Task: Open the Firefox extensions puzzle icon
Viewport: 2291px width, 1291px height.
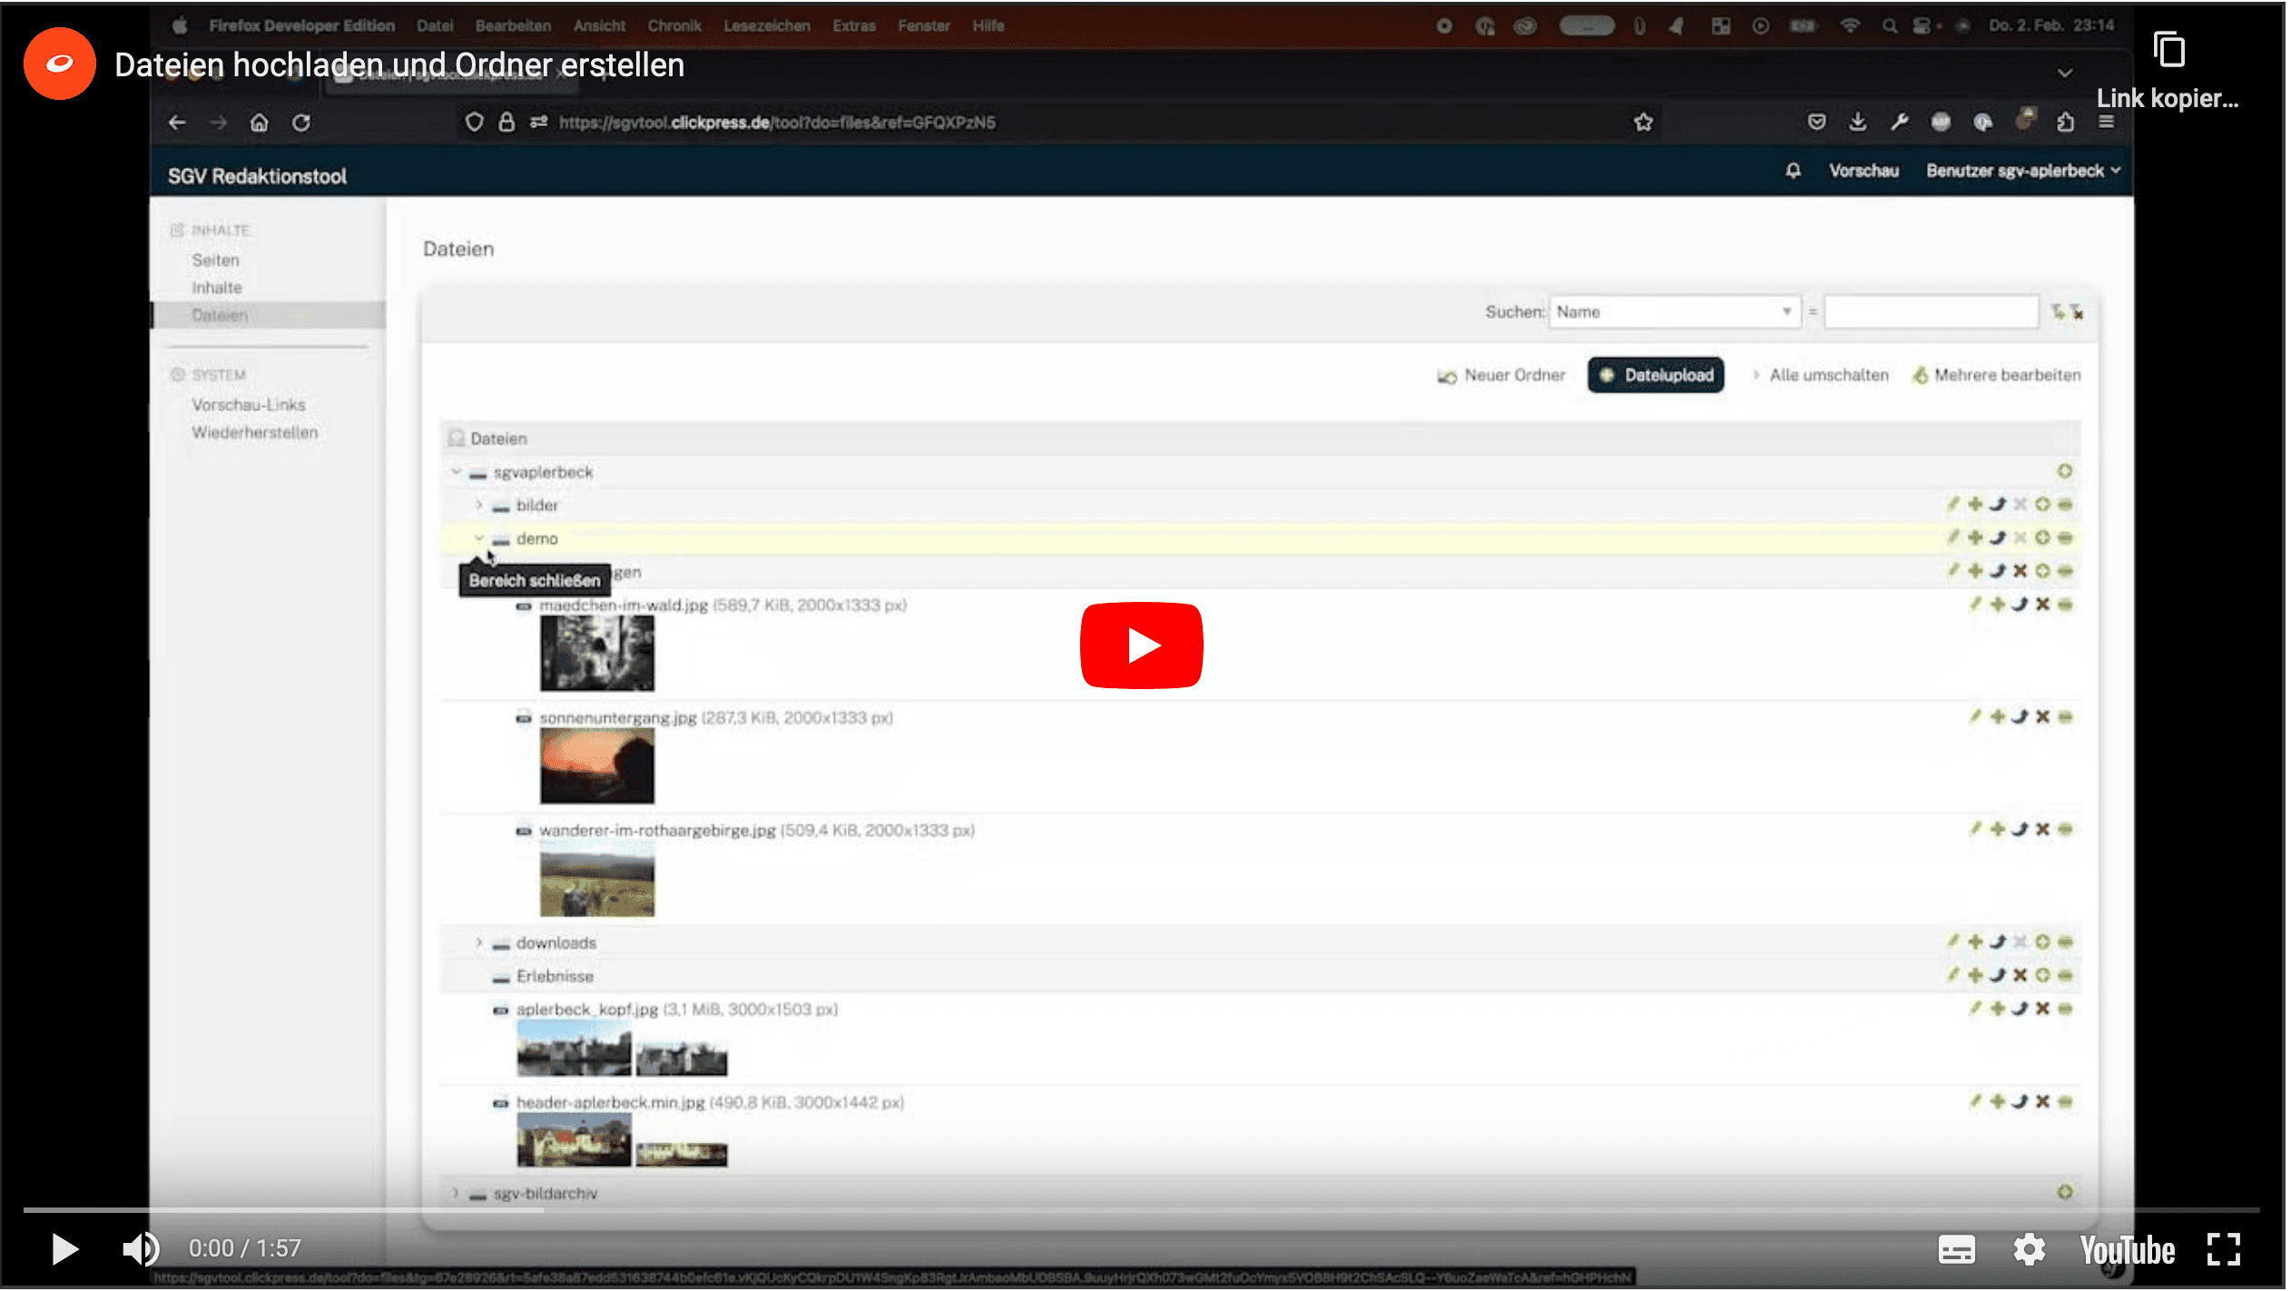Action: pyautogui.click(x=2066, y=123)
